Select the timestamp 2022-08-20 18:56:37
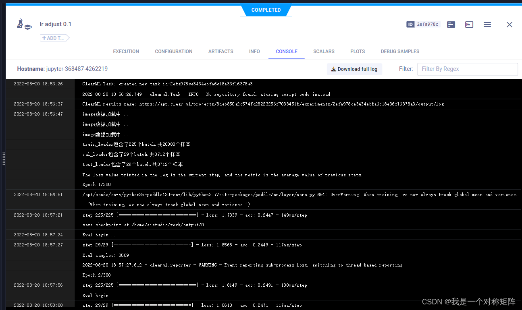 (38, 104)
